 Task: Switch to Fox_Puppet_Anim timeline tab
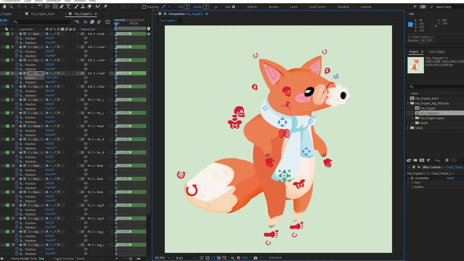tap(43, 14)
